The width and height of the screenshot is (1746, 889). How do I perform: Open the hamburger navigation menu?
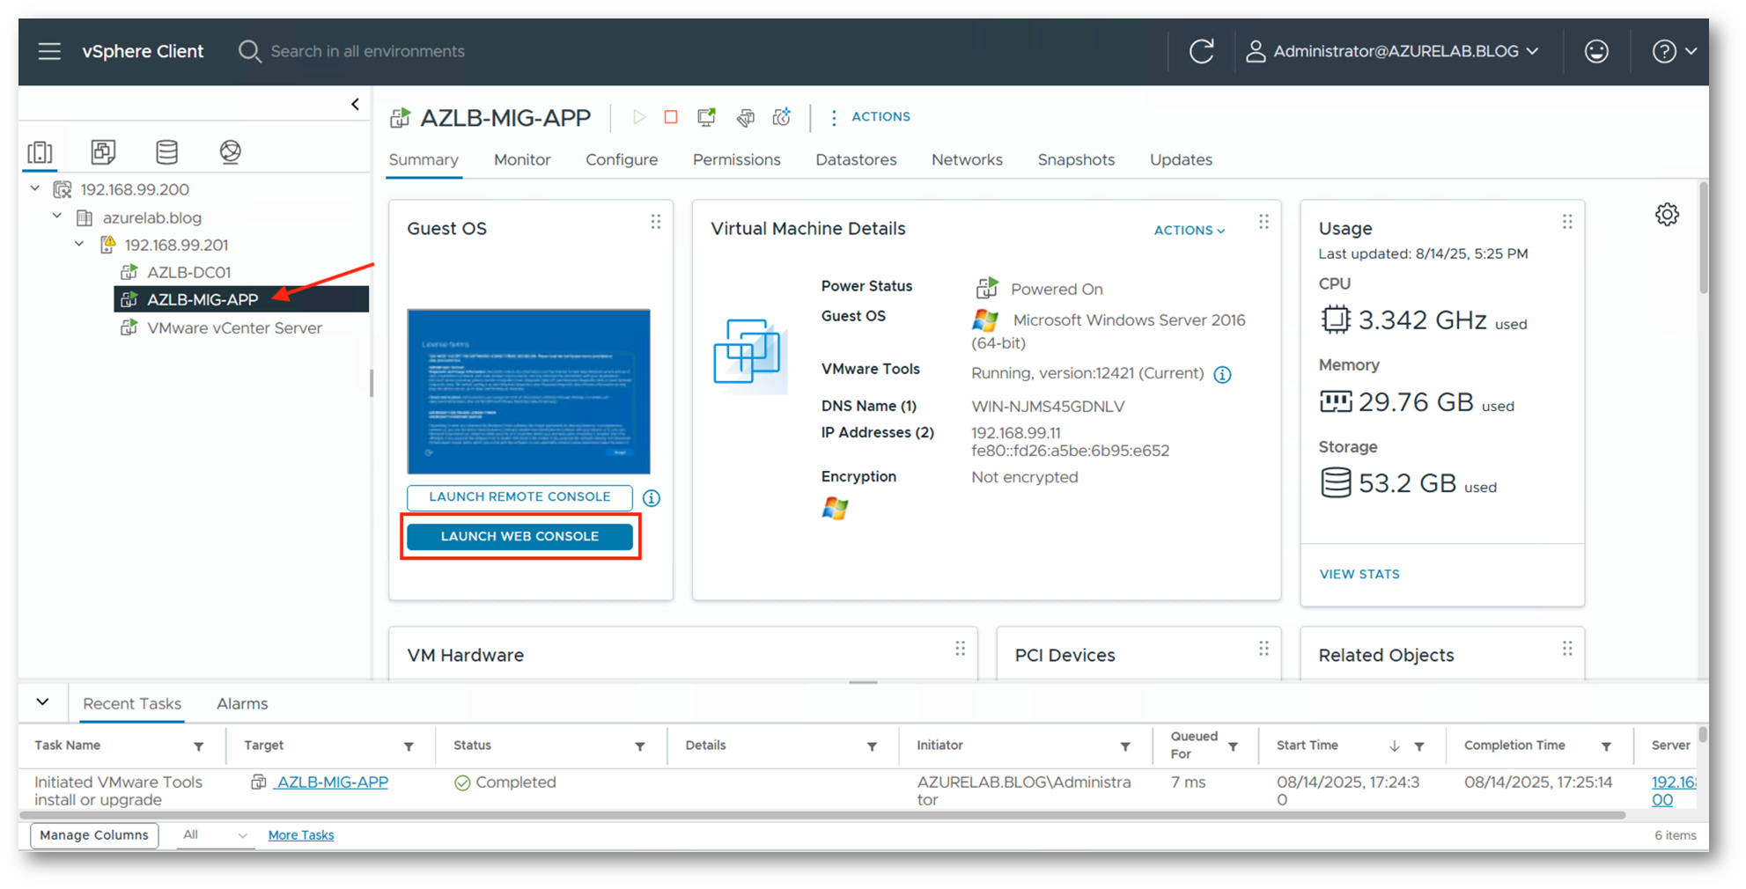(49, 51)
